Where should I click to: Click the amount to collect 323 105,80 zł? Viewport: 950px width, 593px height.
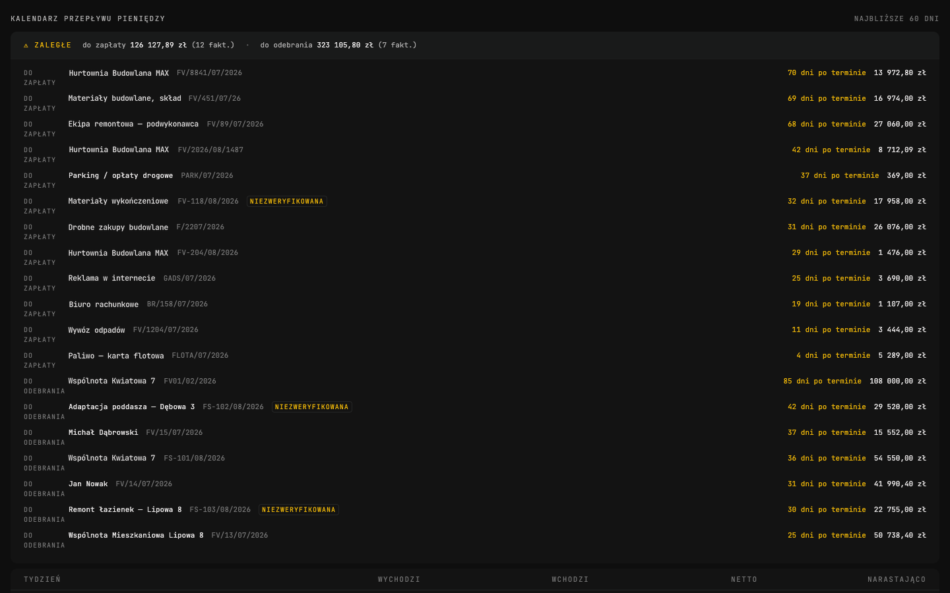click(x=345, y=45)
